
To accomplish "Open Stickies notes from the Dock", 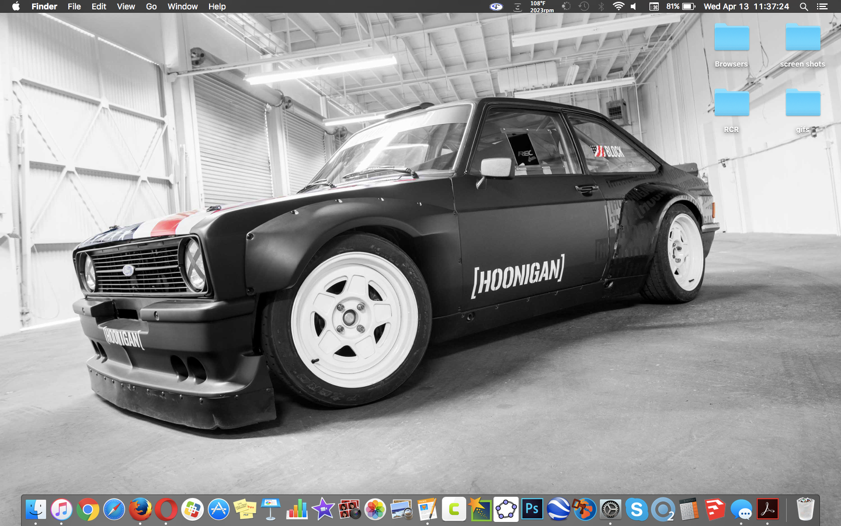I will tap(245, 509).
